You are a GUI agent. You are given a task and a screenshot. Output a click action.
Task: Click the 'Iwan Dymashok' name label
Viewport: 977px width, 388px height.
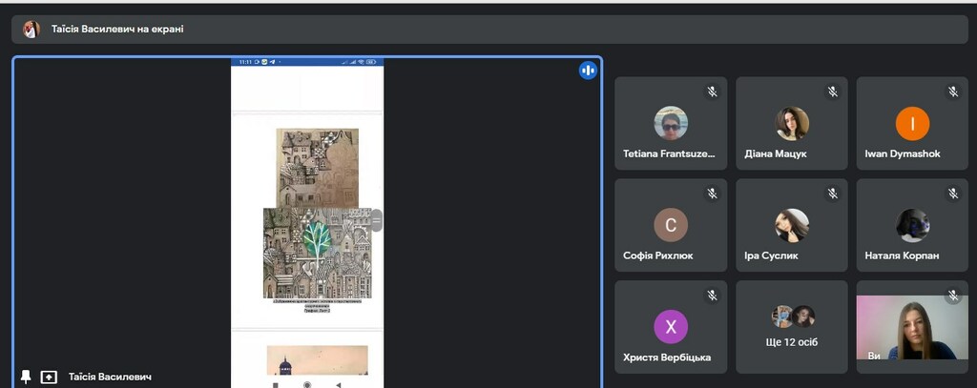coord(903,153)
